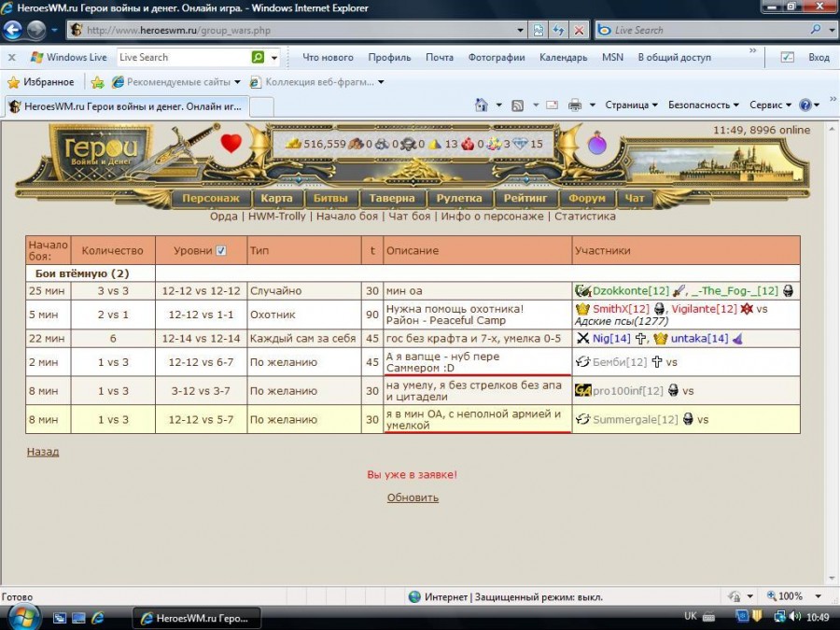Click the Home icon in IE toolbar

click(x=482, y=105)
